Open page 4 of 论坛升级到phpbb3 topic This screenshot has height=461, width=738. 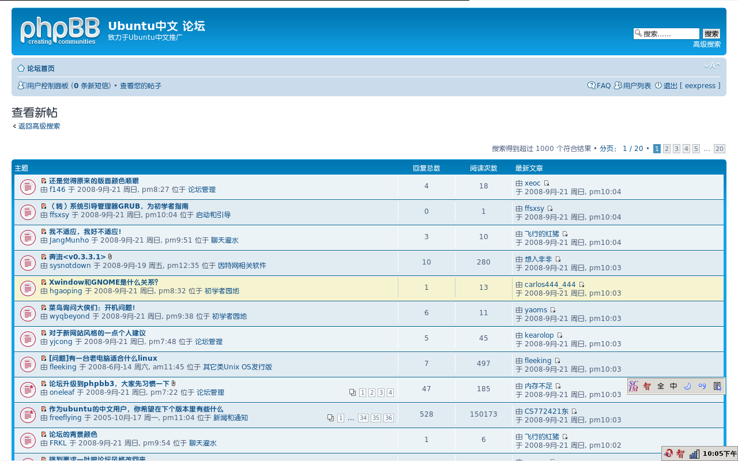click(x=390, y=393)
